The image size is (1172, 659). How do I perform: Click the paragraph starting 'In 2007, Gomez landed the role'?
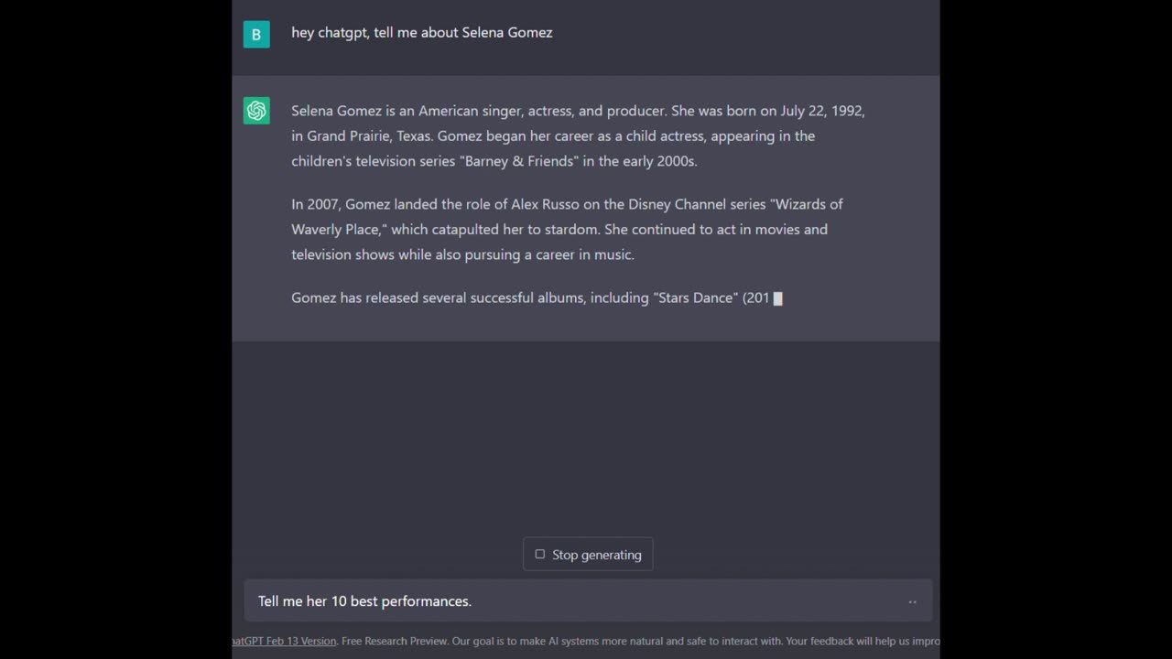pyautogui.click(x=568, y=229)
